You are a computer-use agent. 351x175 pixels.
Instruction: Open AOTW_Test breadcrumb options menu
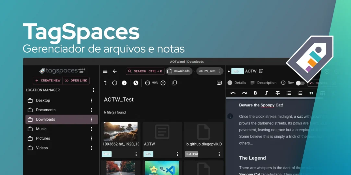click(220, 71)
